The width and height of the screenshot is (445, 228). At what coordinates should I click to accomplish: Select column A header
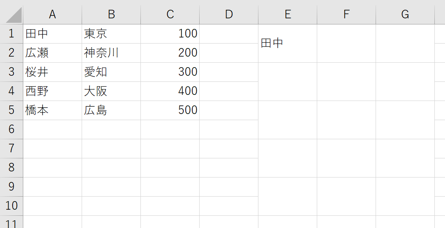pos(52,14)
